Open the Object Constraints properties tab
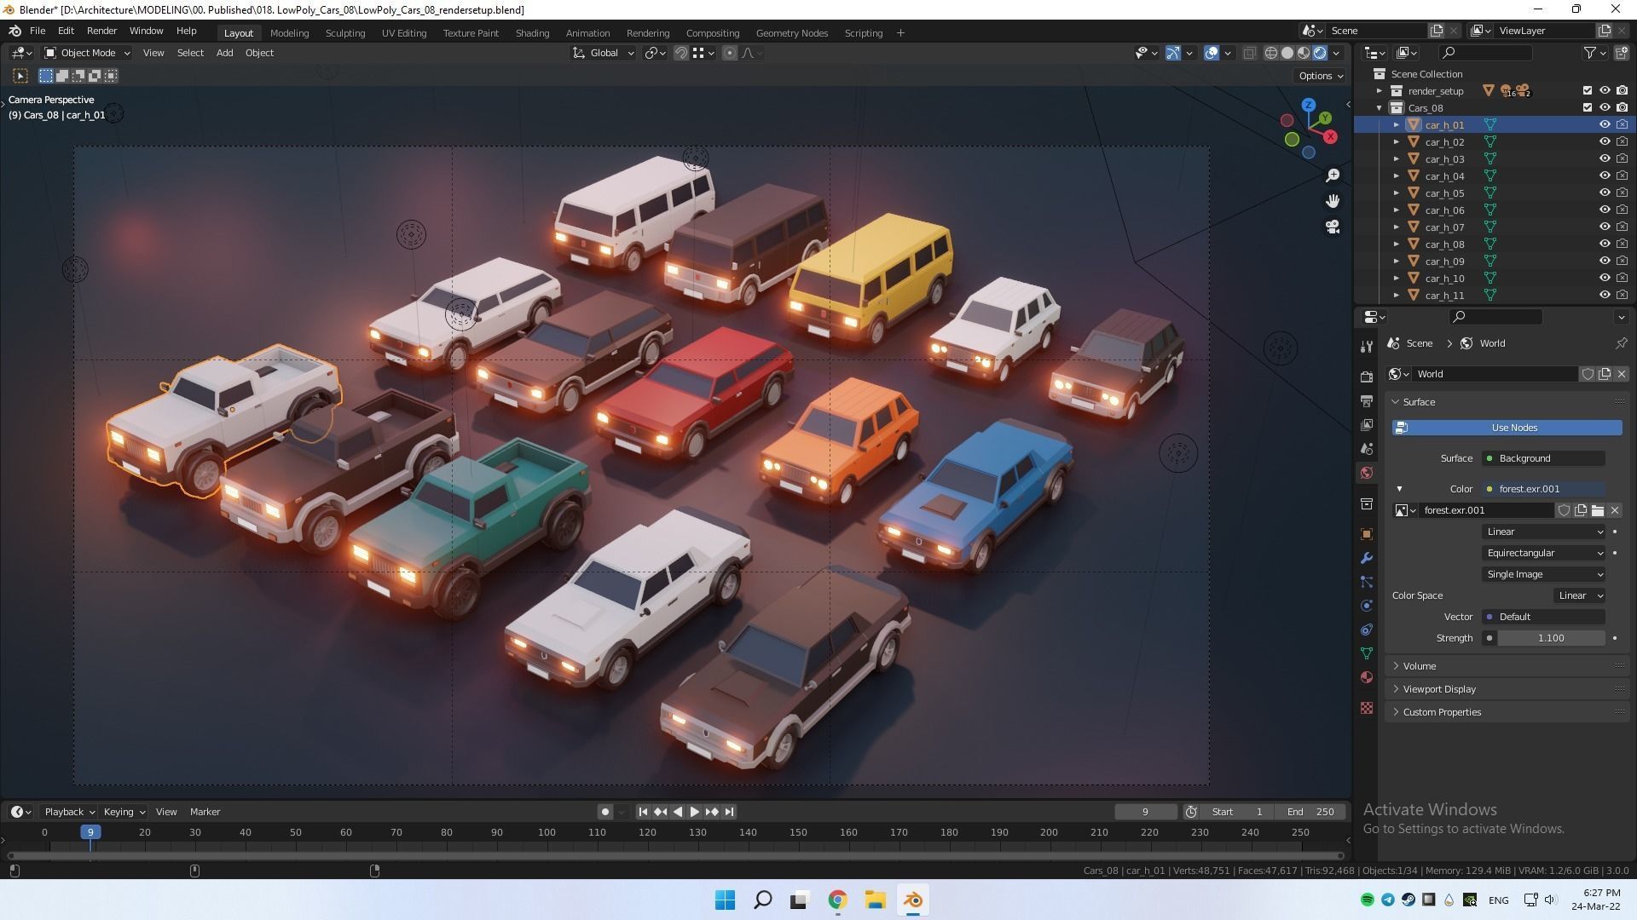This screenshot has width=1637, height=920. [x=1367, y=630]
